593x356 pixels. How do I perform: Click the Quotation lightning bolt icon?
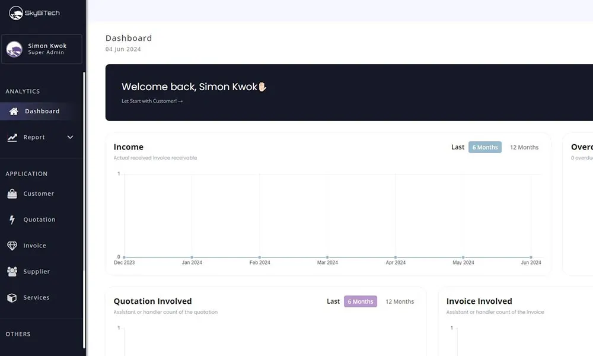coord(12,220)
